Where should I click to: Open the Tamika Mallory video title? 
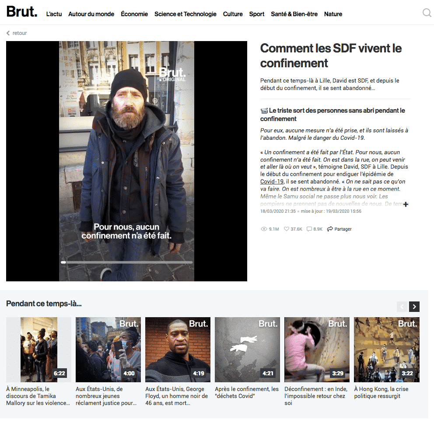[x=38, y=396]
